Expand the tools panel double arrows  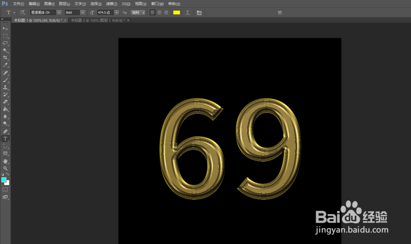2,19
